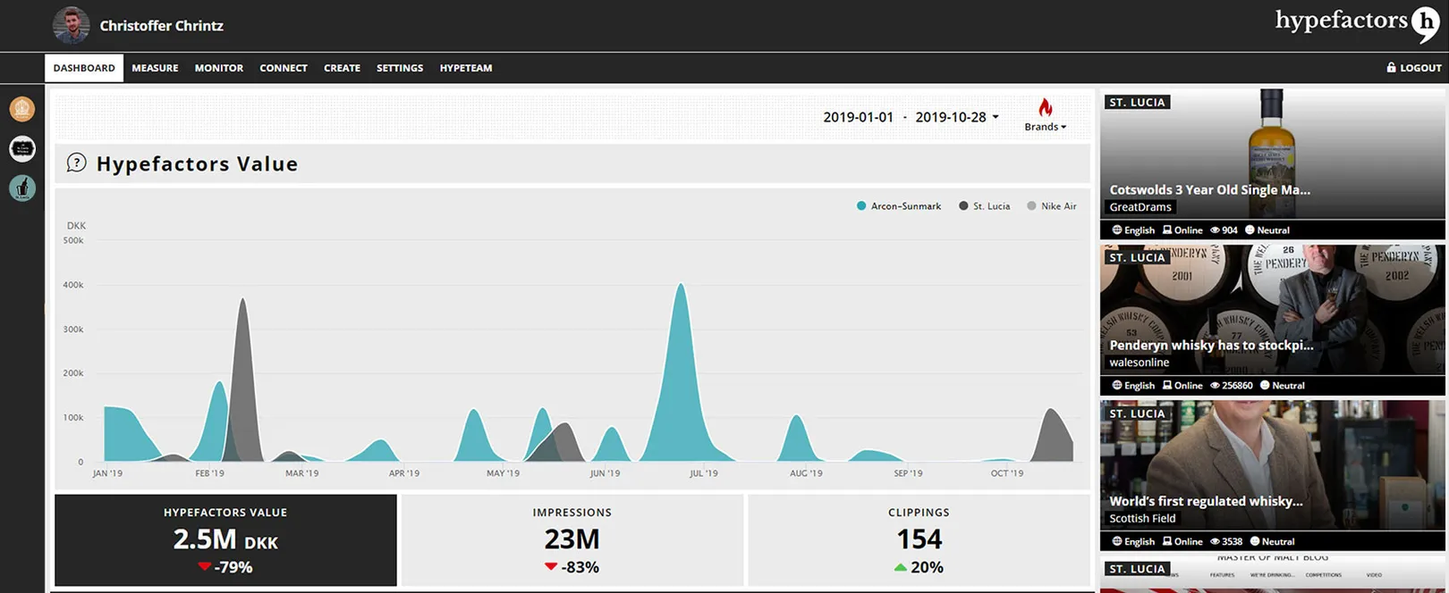Click the ST. LUCIA tag on Cotswolds article
Image resolution: width=1449 pixels, height=593 pixels.
(1137, 103)
